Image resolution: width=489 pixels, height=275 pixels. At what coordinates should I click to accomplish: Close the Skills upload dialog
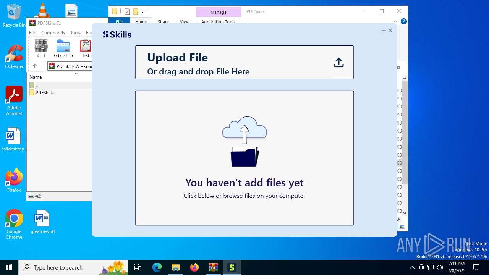390,30
